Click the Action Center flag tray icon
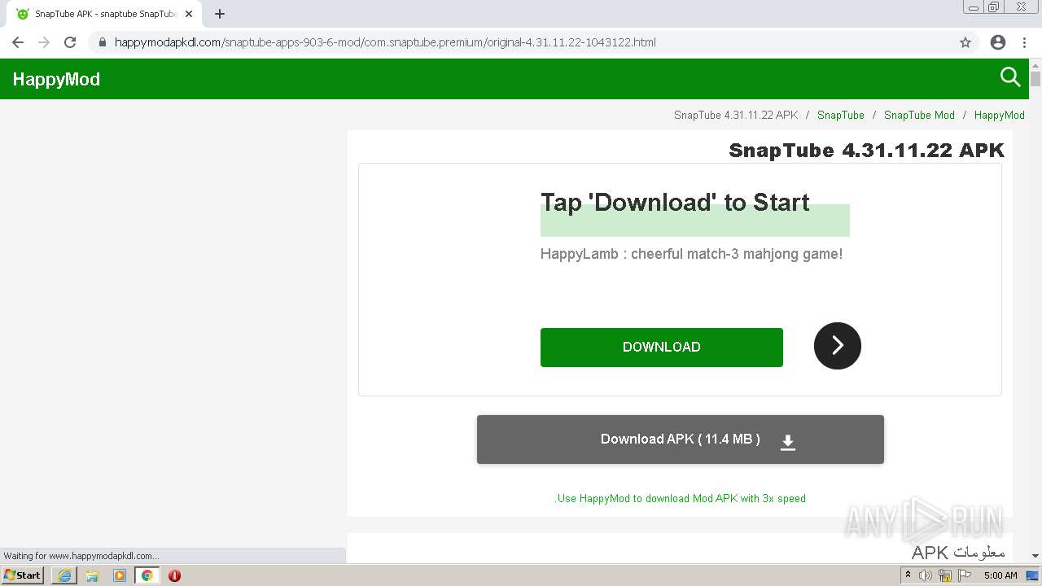1042x586 pixels. tap(965, 575)
